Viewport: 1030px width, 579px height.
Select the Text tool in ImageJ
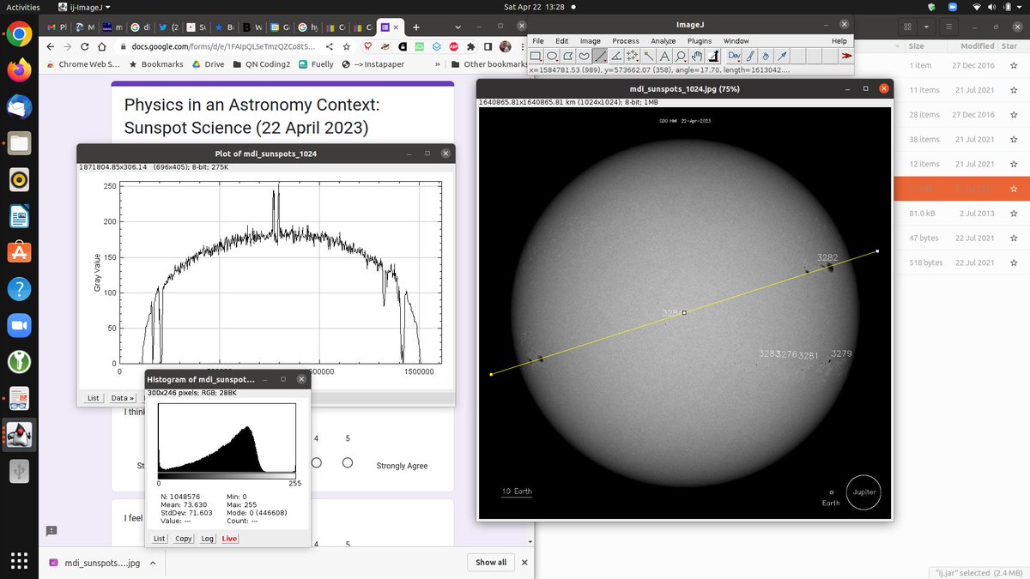(666, 56)
